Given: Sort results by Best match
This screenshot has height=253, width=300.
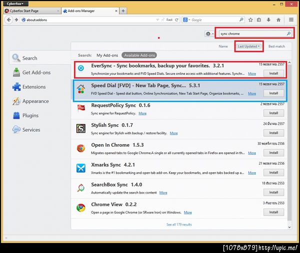Looking at the screenshot, I should click(x=276, y=46).
